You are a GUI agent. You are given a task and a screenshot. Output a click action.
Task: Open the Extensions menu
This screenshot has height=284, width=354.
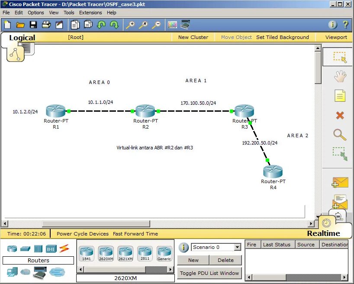[90, 13]
